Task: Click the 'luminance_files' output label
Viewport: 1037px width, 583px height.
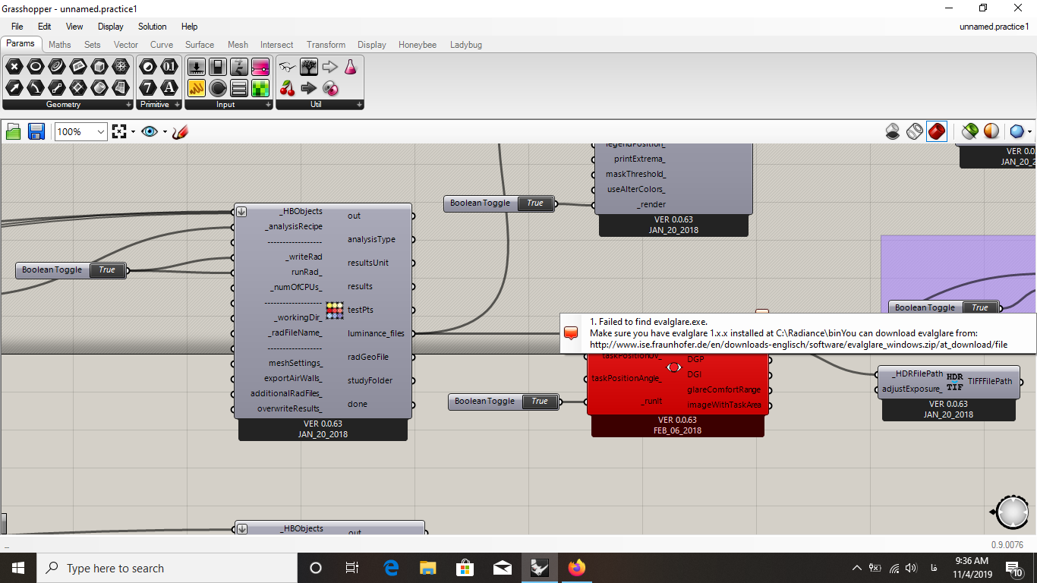Action: point(376,333)
